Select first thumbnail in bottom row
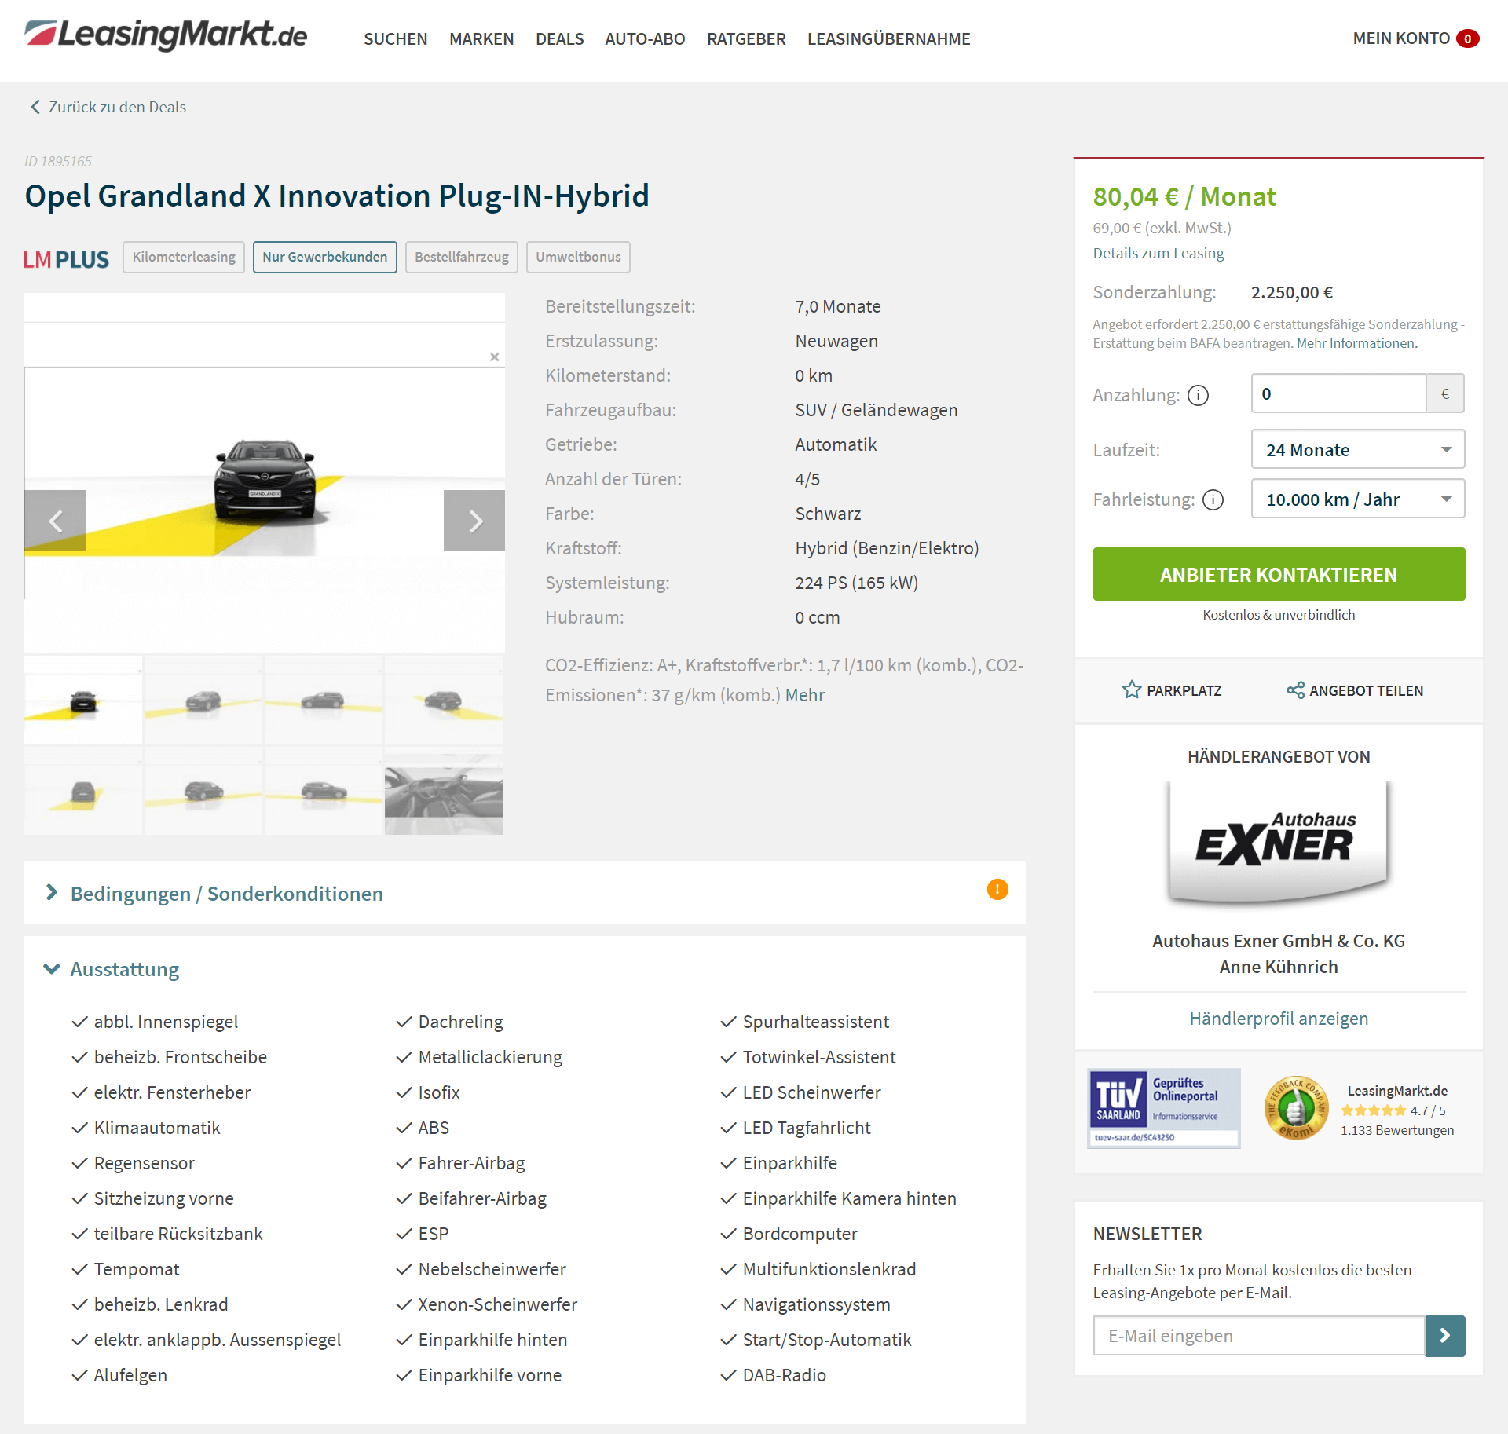Viewport: 1508px width, 1434px height. pos(83,791)
